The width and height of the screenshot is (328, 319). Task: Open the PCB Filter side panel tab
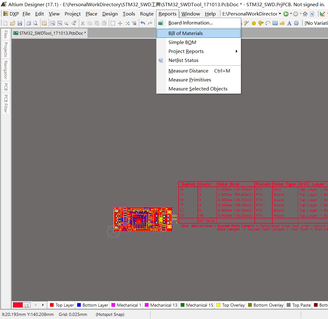point(6,103)
